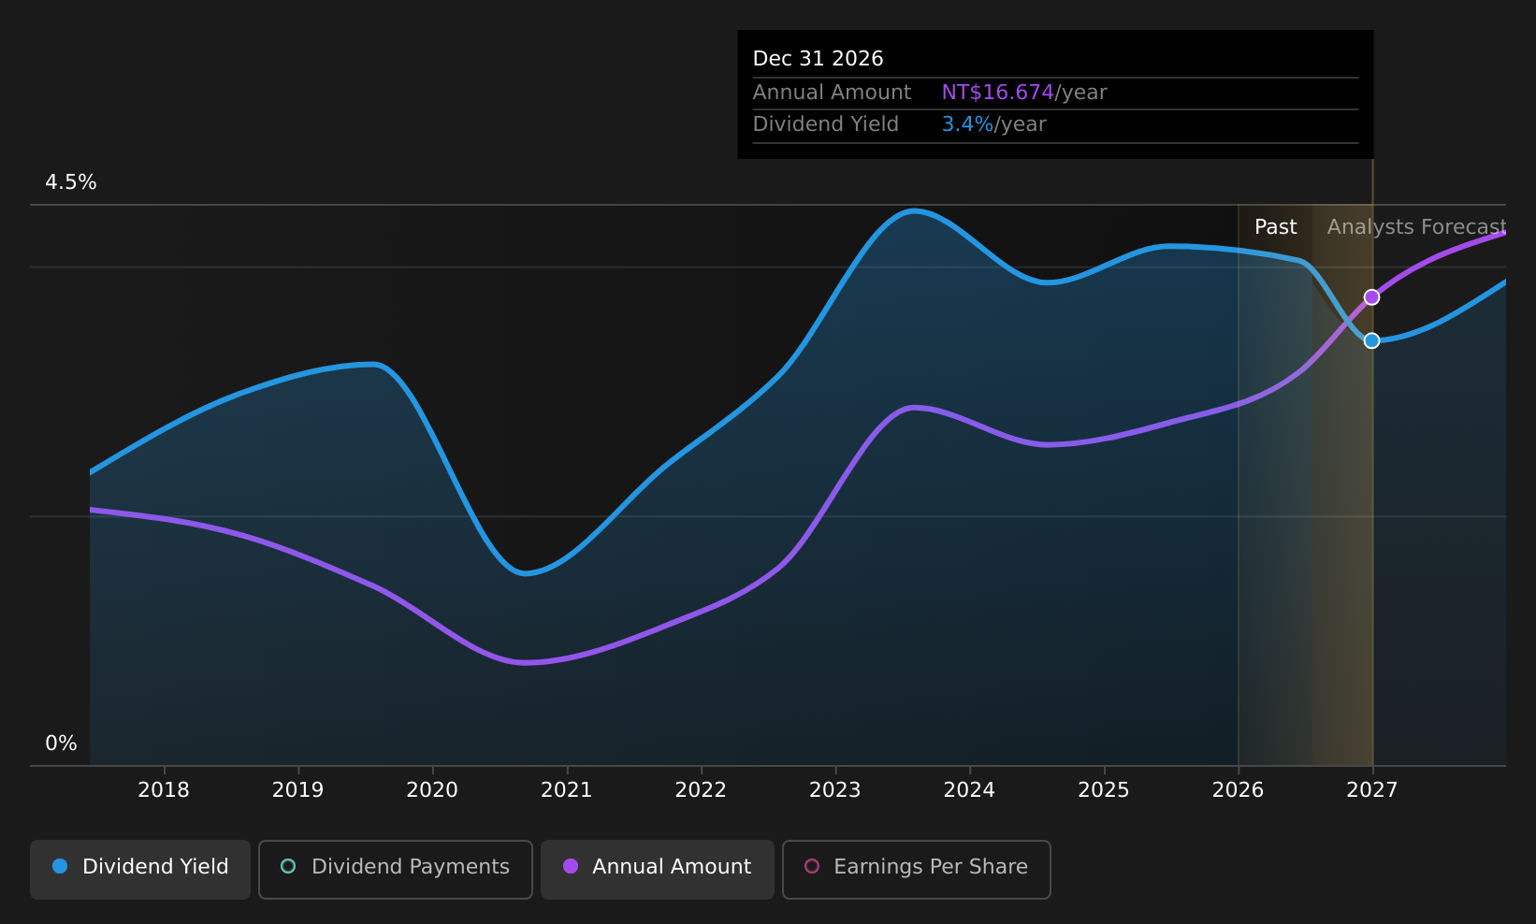The height and width of the screenshot is (924, 1536).
Task: Click the 2022 x-axis label
Action: click(701, 790)
